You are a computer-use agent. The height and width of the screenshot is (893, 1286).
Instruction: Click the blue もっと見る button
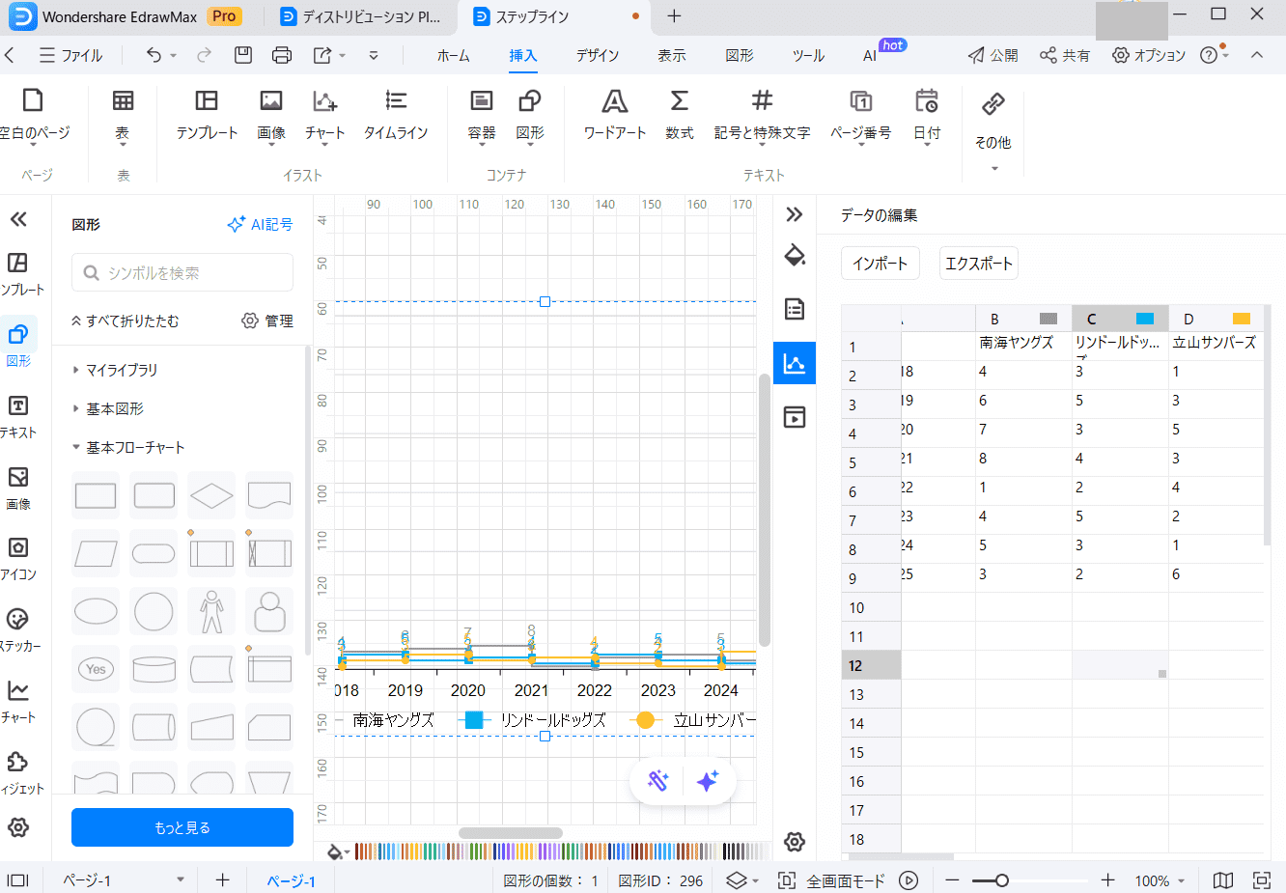182,827
